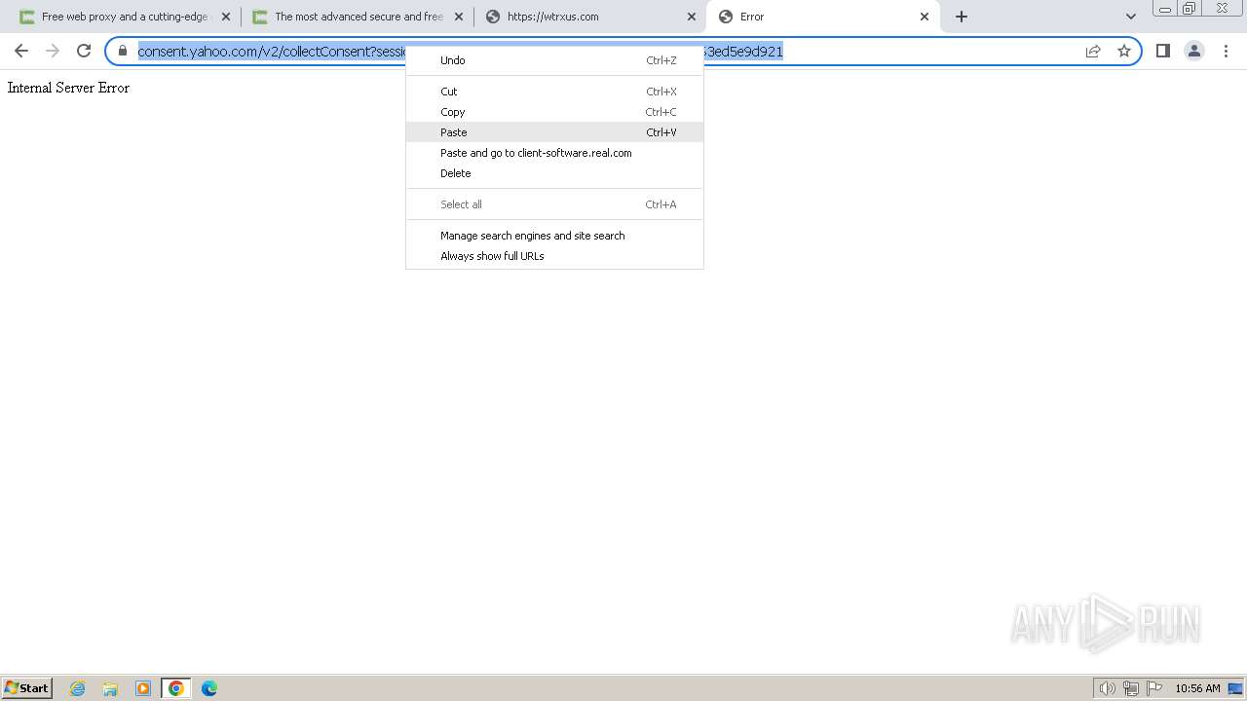
Task: Select Paste and go to client-software.real.com
Action: coord(554,153)
